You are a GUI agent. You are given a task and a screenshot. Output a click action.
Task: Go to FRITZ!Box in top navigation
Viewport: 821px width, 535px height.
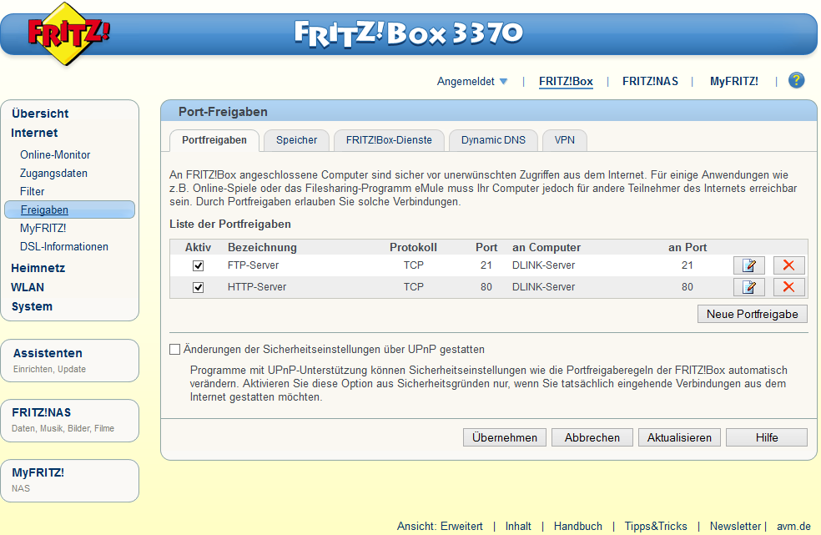point(566,81)
